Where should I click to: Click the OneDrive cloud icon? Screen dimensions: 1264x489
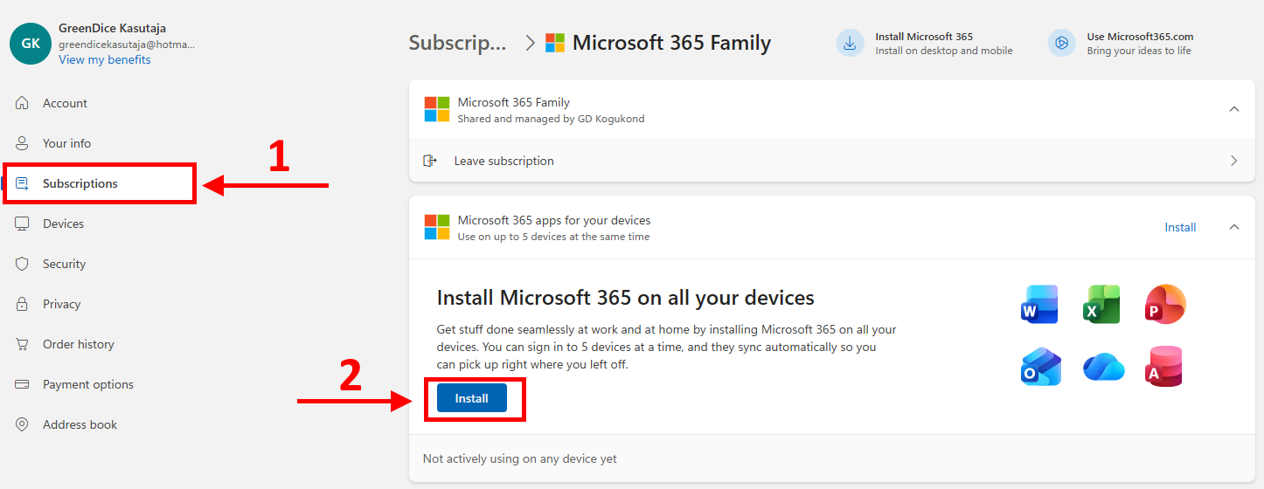[x=1103, y=368]
